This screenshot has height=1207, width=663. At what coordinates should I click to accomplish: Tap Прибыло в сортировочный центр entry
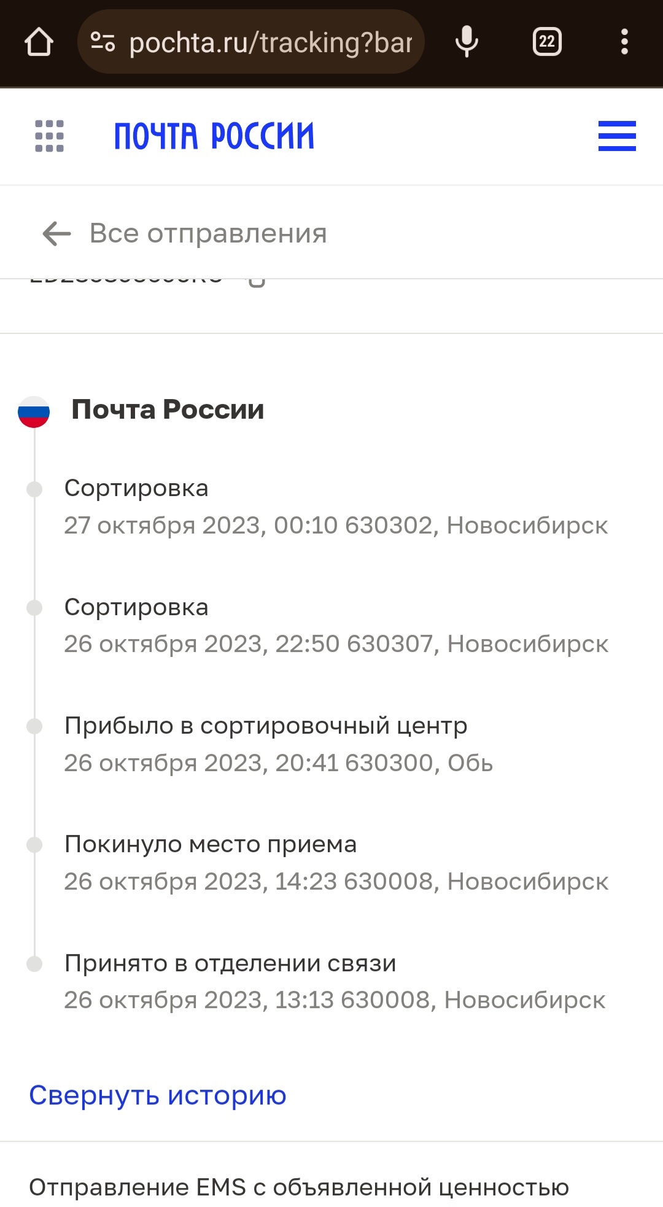coord(278,743)
